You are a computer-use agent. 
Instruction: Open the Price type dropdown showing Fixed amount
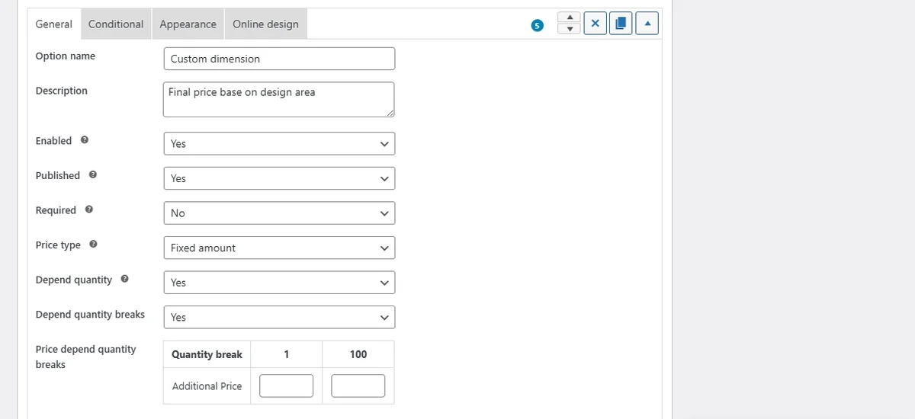(279, 248)
